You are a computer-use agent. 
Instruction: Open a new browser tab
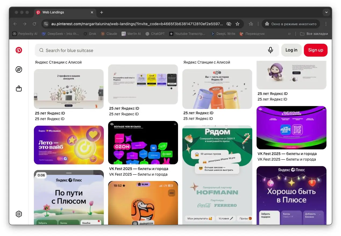102,12
